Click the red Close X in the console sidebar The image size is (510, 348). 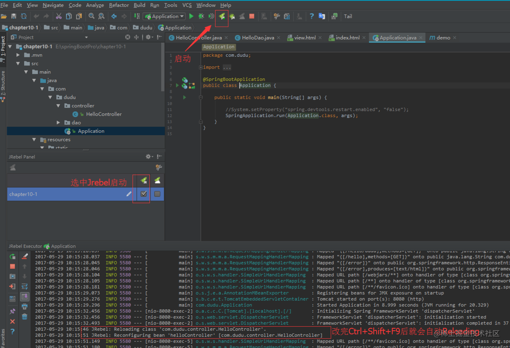(x=12, y=321)
